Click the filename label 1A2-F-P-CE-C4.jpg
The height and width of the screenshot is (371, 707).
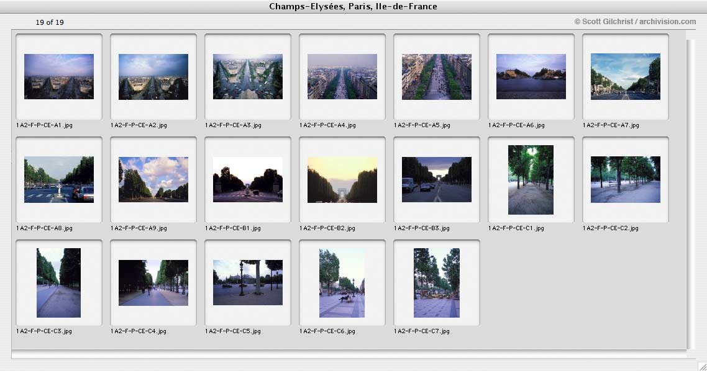(139, 331)
